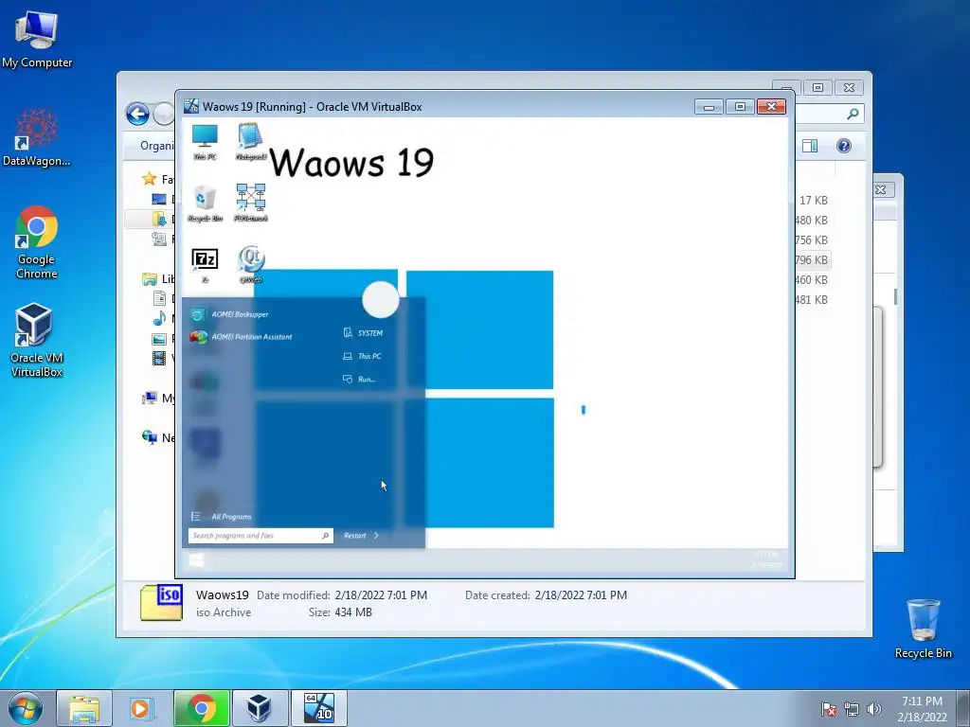Screen dimensions: 970x727
Task: Click the VM's white Windows start button
Action: pyautogui.click(x=196, y=560)
